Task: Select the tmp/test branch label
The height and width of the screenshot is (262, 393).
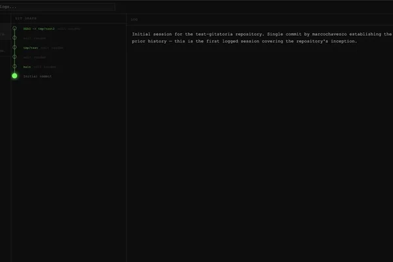Action: tap(31, 48)
